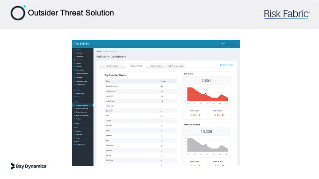Select the Attack Surface tab
This screenshot has height=179, width=319.
[x=156, y=66]
